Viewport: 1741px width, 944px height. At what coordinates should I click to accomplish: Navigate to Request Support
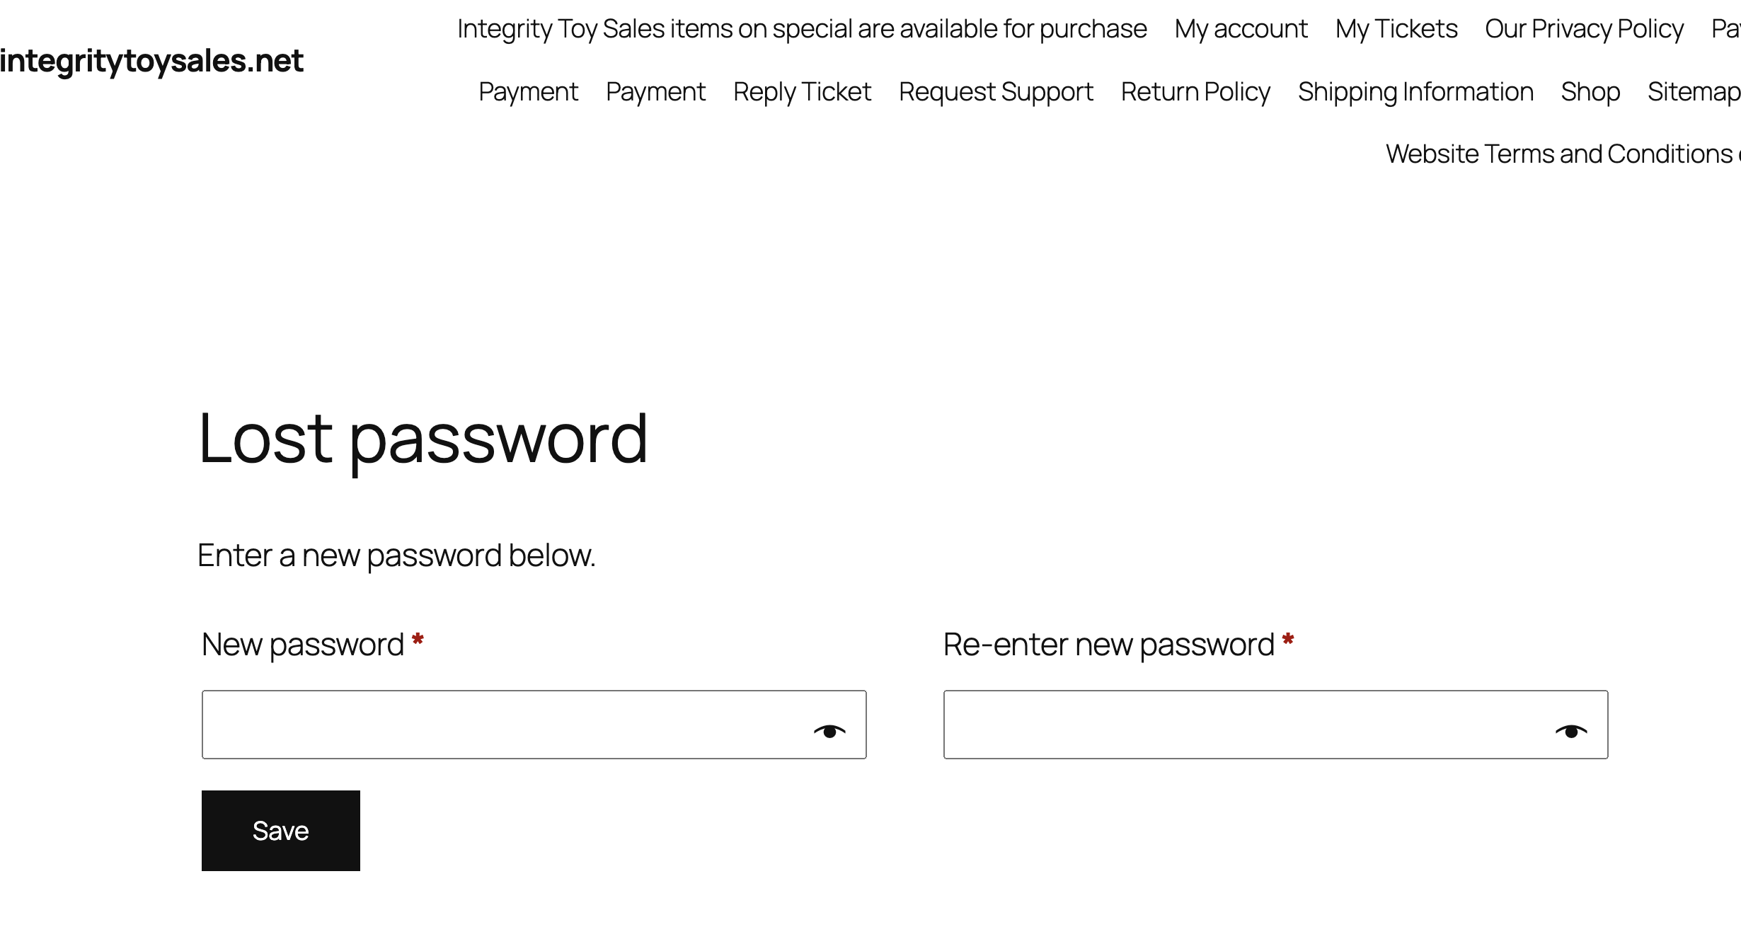[x=996, y=92]
